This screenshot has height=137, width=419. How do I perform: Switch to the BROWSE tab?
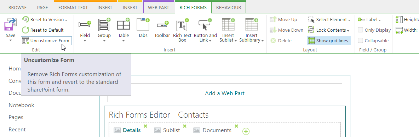[17, 8]
